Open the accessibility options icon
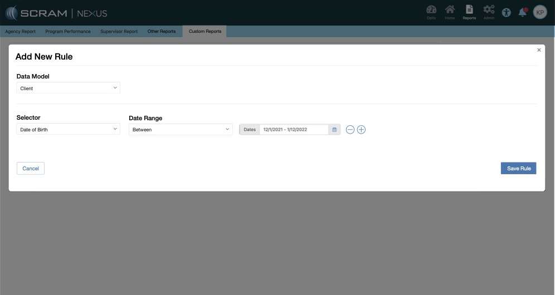 [506, 12]
